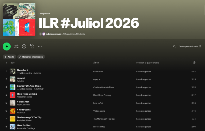Open the Overchord album link

click(98, 71)
